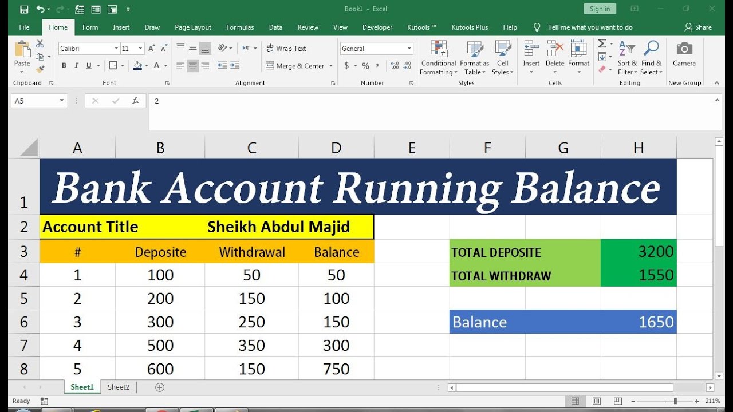
Task: Undo the last action
Action: point(40,9)
